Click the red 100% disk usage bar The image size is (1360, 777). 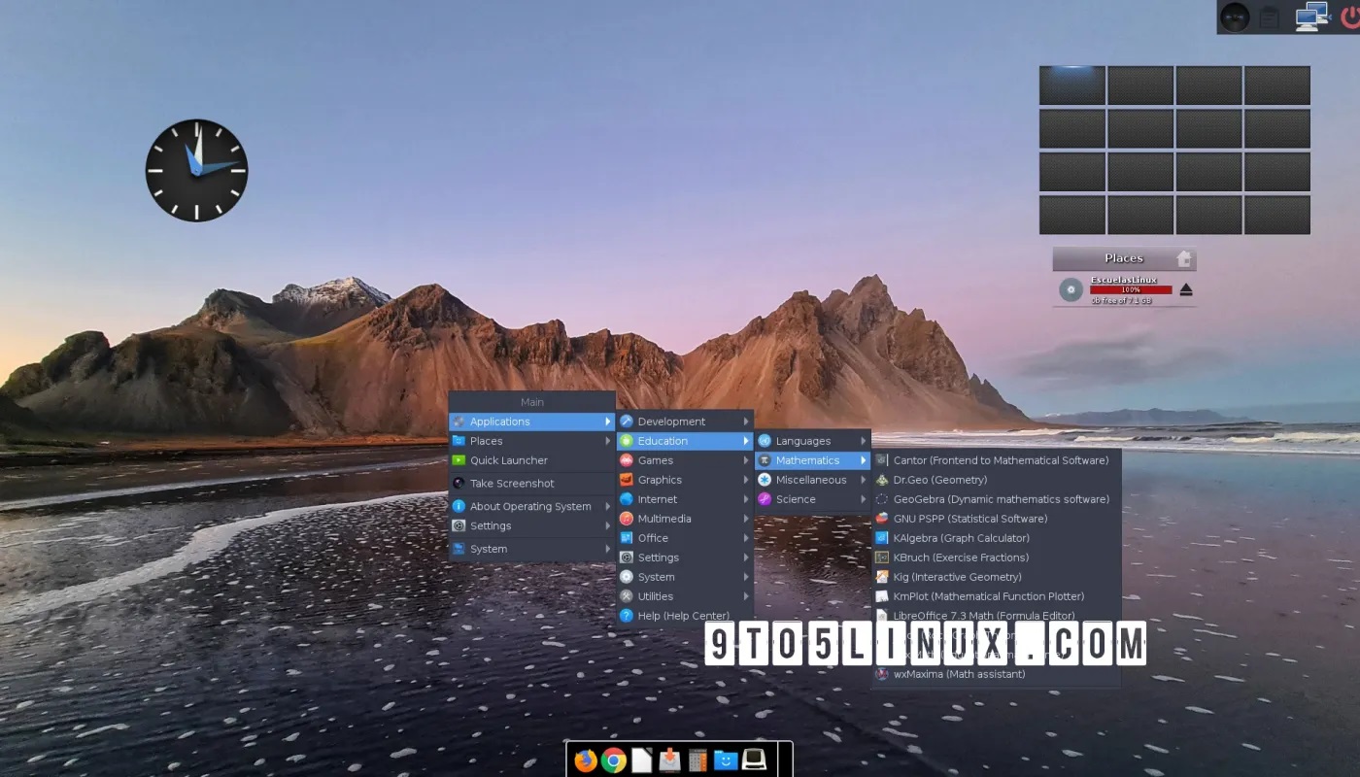point(1131,289)
